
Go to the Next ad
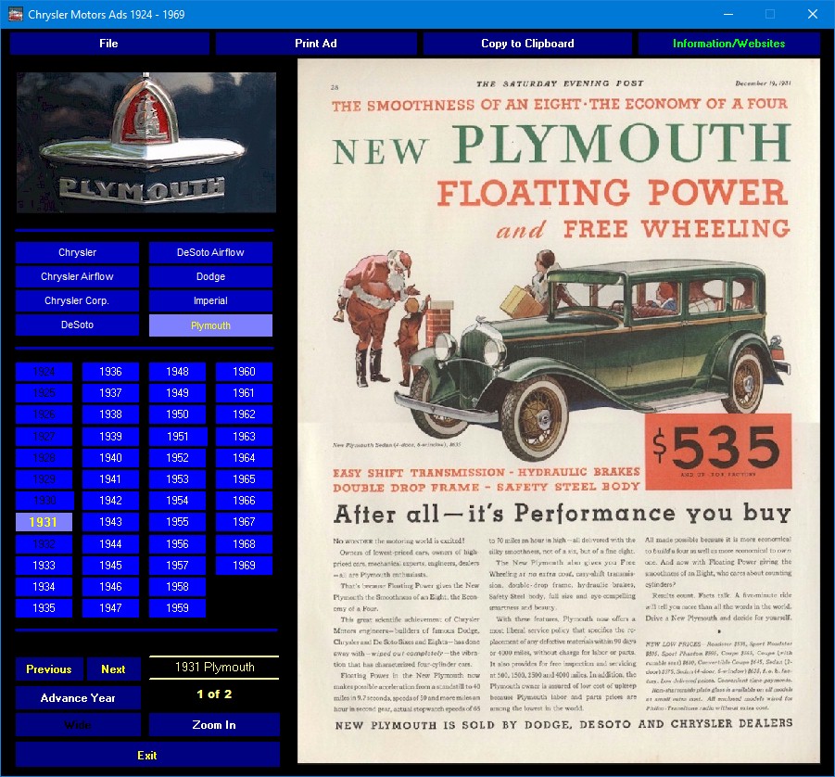pos(113,669)
